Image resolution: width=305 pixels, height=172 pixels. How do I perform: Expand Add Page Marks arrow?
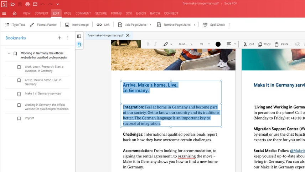coord(151,25)
